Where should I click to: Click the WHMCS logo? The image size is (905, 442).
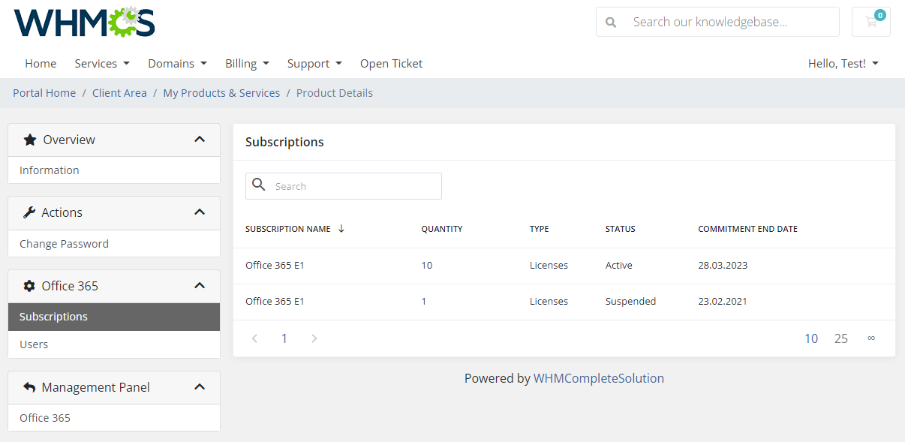85,22
